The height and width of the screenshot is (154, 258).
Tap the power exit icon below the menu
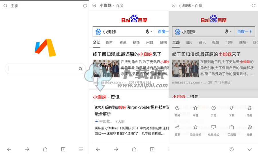tap(232, 149)
